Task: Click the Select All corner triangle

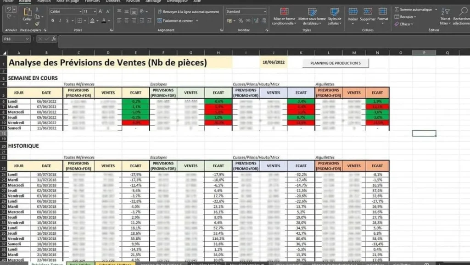Action: 5,53
